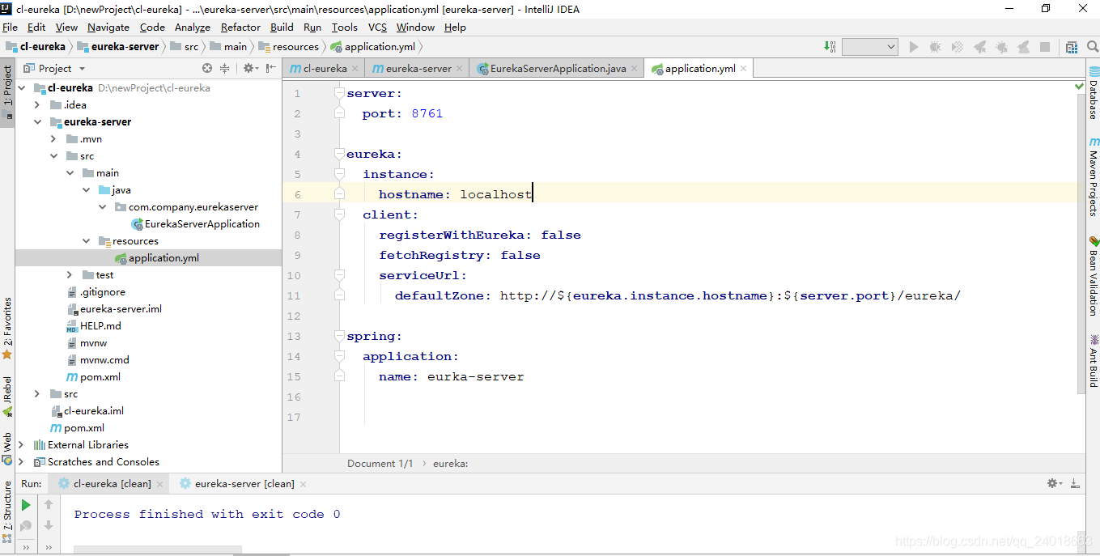Select mvnw.cmd file in tree
The width and height of the screenshot is (1100, 556).
[97, 359]
